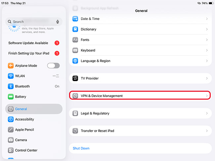
Task: Expand Dictionary via its chevron
Action: pos(207,29)
